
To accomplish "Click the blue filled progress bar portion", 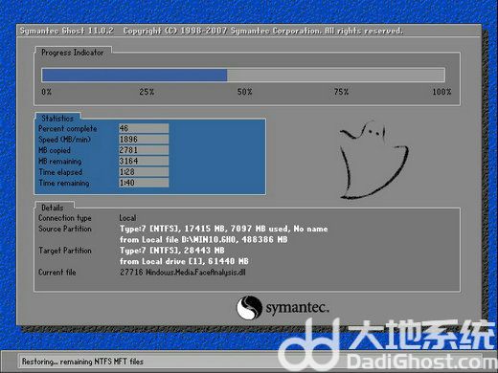I will click(134, 76).
